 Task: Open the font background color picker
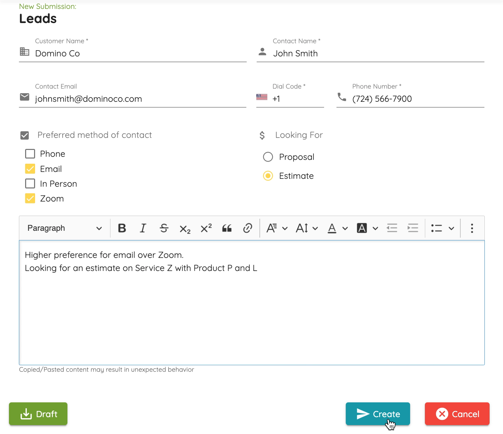pyautogui.click(x=362, y=228)
